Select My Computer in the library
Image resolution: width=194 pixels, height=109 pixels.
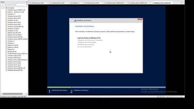[10, 8]
